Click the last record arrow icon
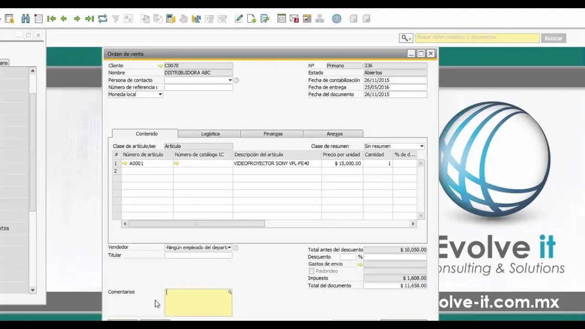 (x=90, y=18)
